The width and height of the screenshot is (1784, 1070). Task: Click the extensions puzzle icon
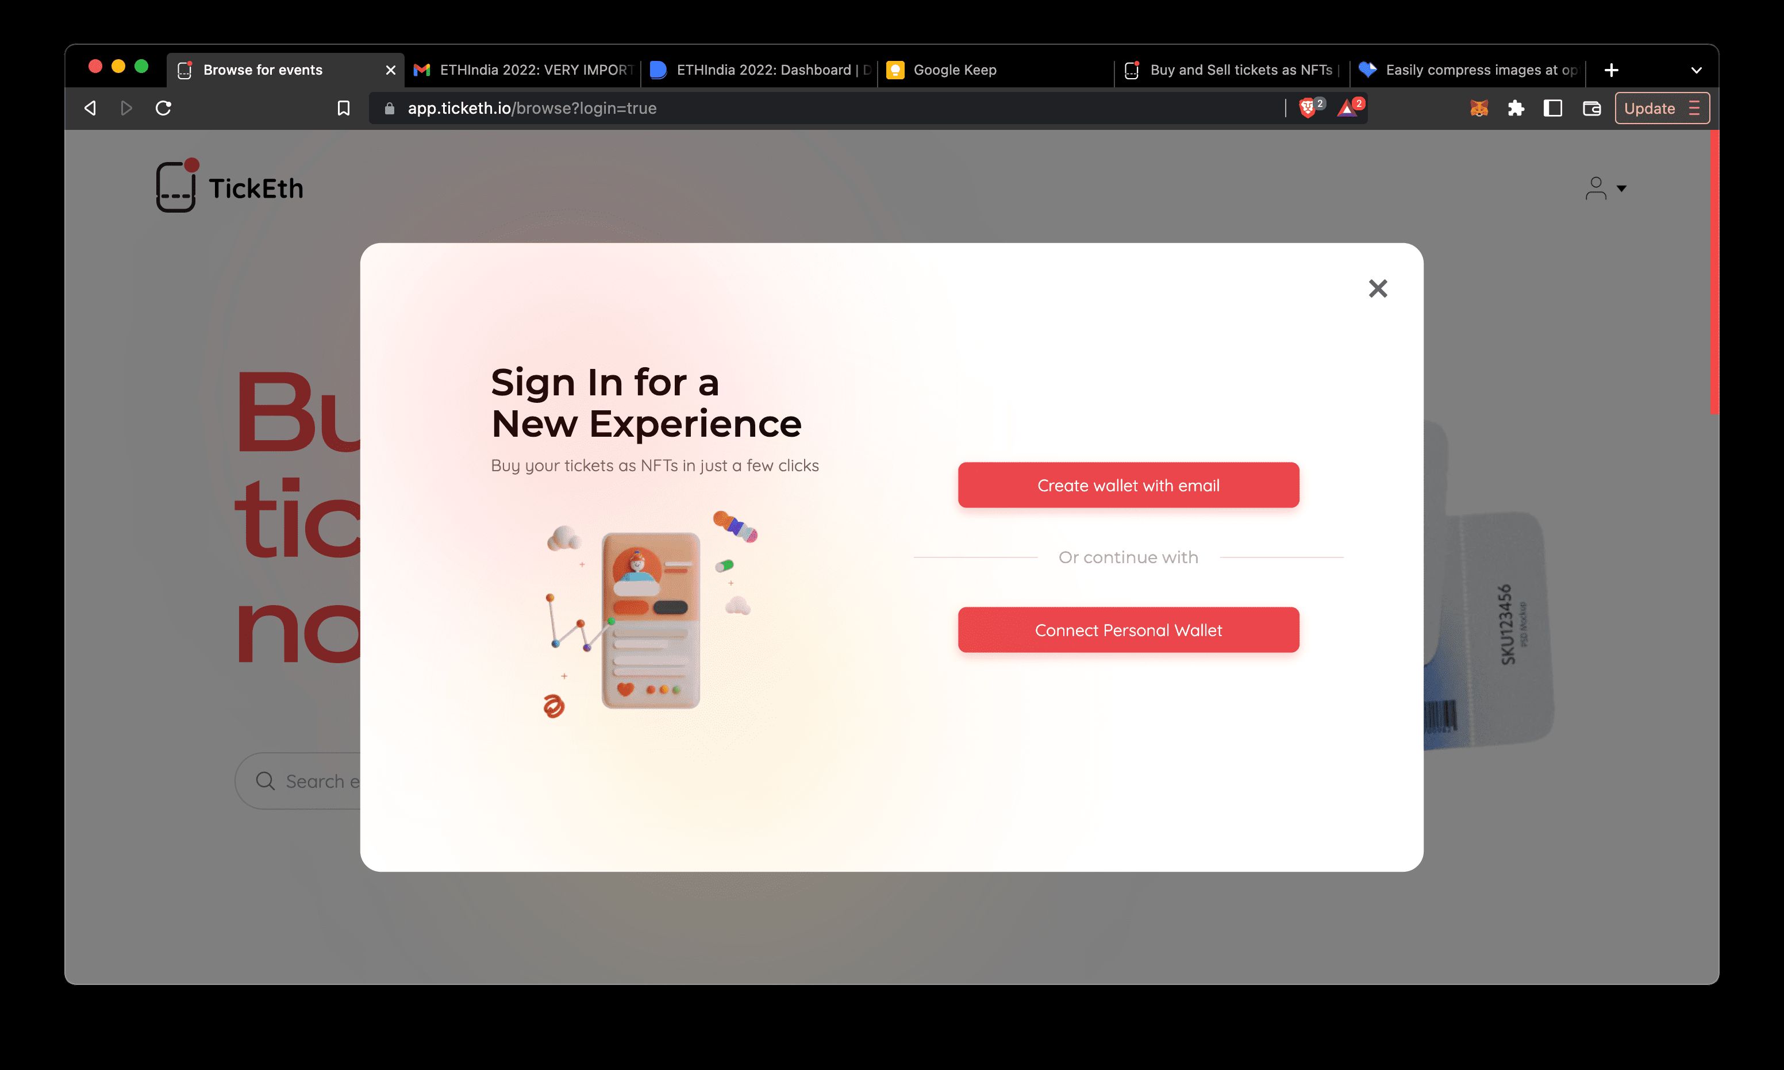[x=1517, y=108]
